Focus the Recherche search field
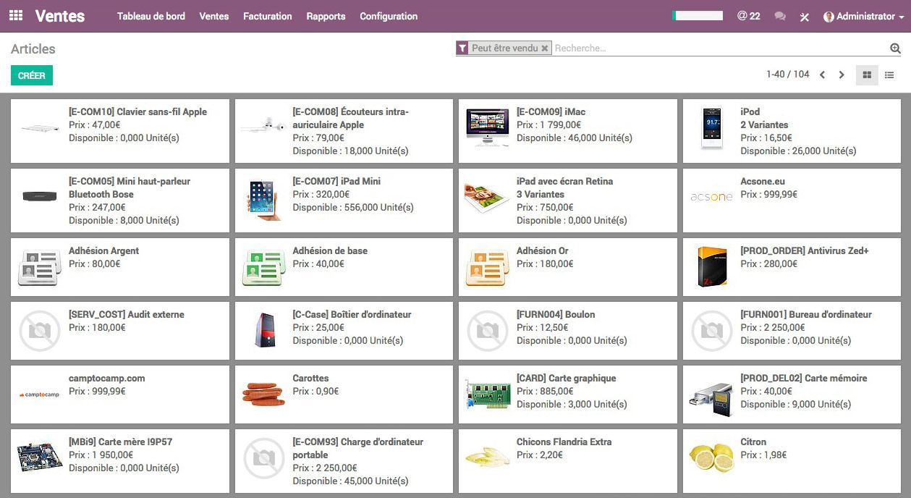The image size is (911, 498). tap(719, 48)
